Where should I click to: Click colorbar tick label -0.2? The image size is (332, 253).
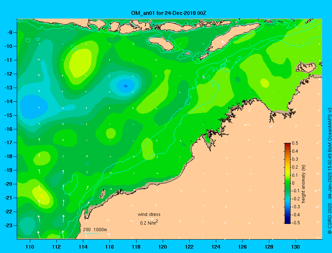click(x=296, y=199)
